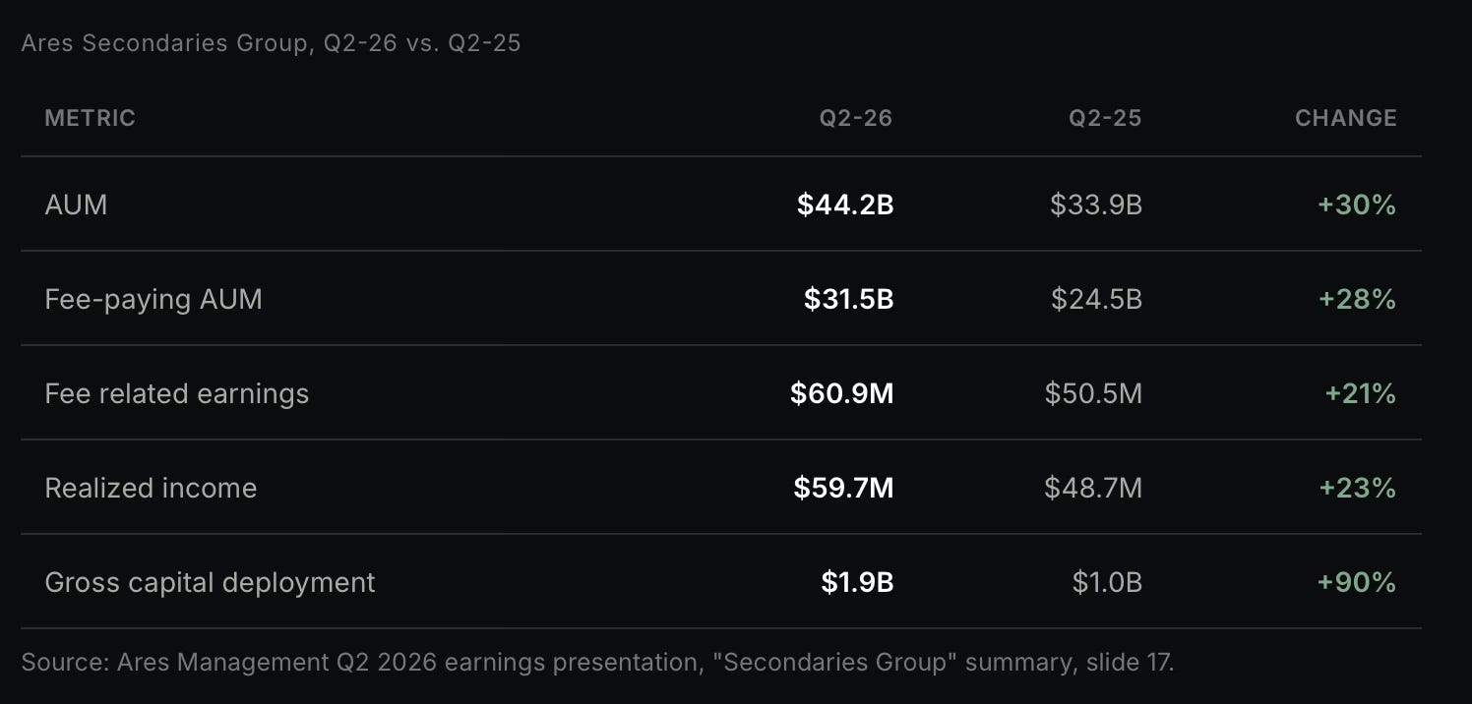Select the Fee-paying AUM row label
The width and height of the screenshot is (1472, 704).
coord(153,299)
